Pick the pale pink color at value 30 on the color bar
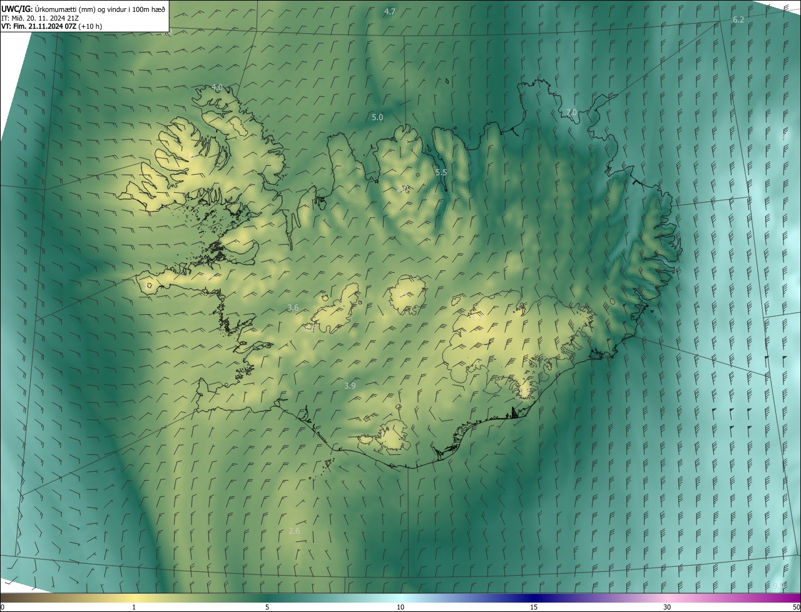801x612 pixels. pyautogui.click(x=667, y=598)
